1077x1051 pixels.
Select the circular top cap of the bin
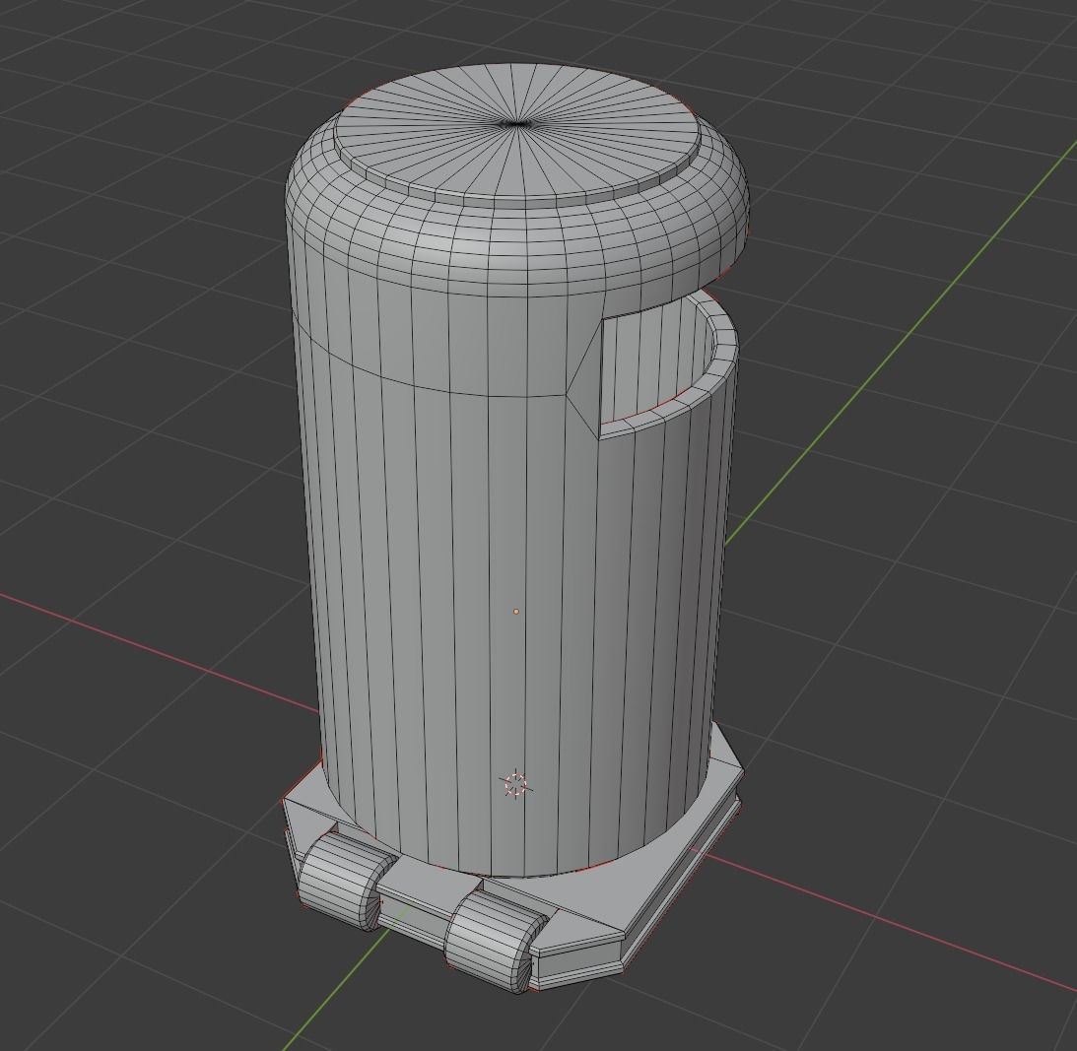pyautogui.click(x=517, y=132)
